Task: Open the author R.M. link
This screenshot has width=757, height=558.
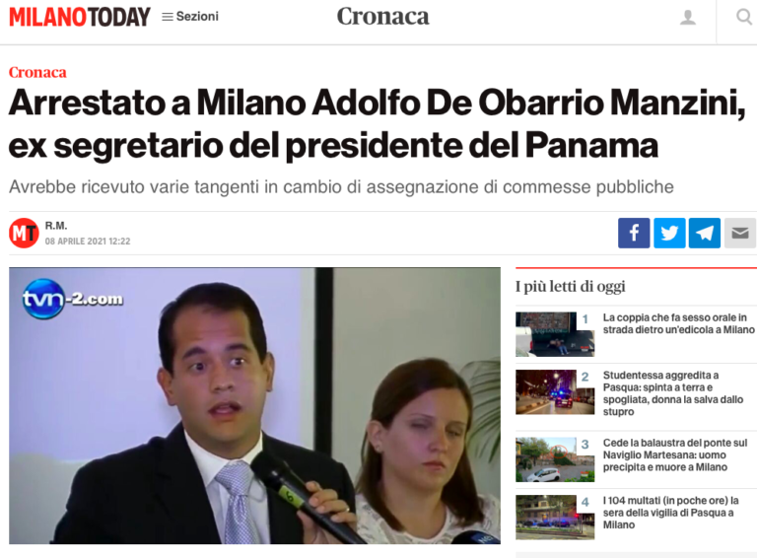Action: click(x=56, y=226)
